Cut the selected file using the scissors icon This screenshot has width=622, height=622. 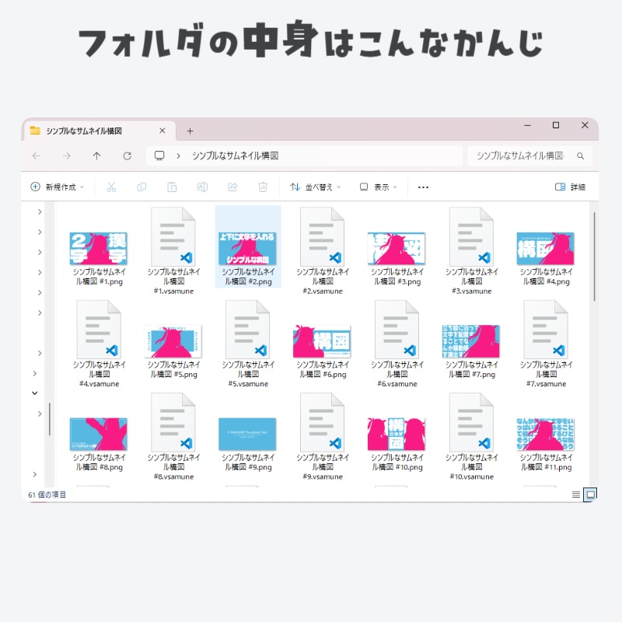(x=111, y=187)
